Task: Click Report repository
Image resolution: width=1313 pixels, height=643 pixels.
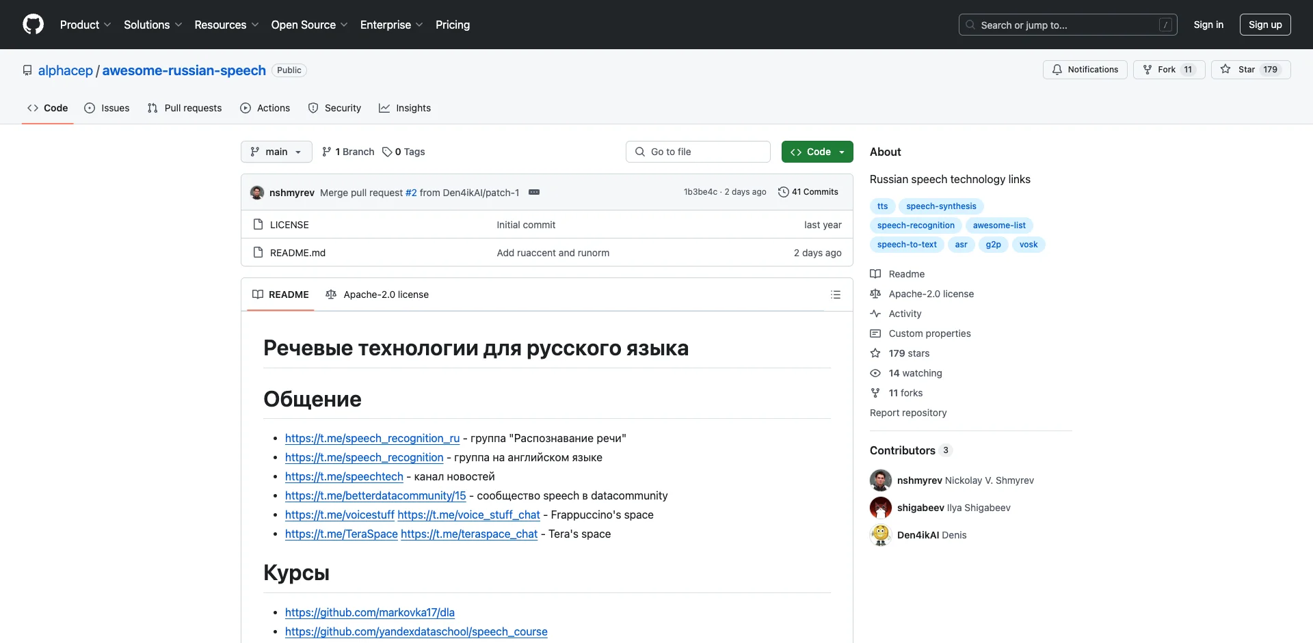Action: pyautogui.click(x=908, y=413)
